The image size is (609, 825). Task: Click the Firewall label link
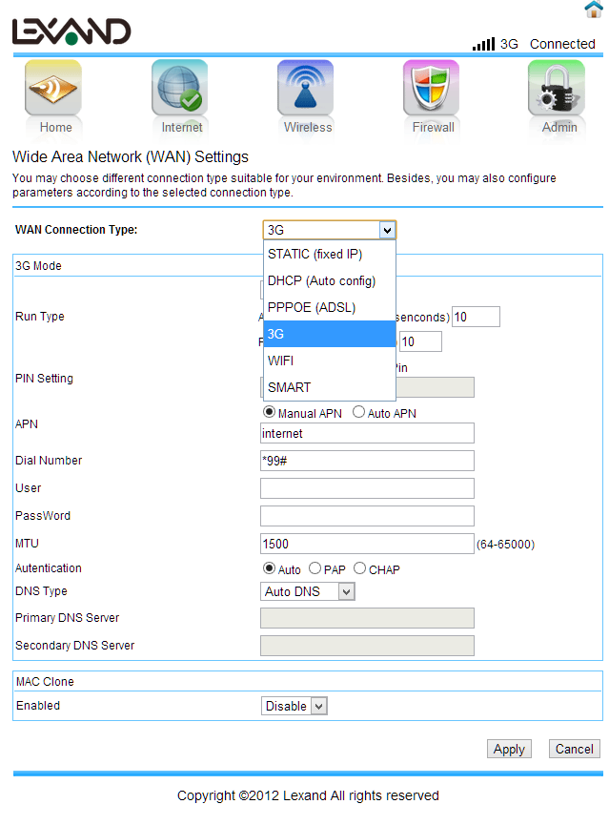tap(434, 128)
